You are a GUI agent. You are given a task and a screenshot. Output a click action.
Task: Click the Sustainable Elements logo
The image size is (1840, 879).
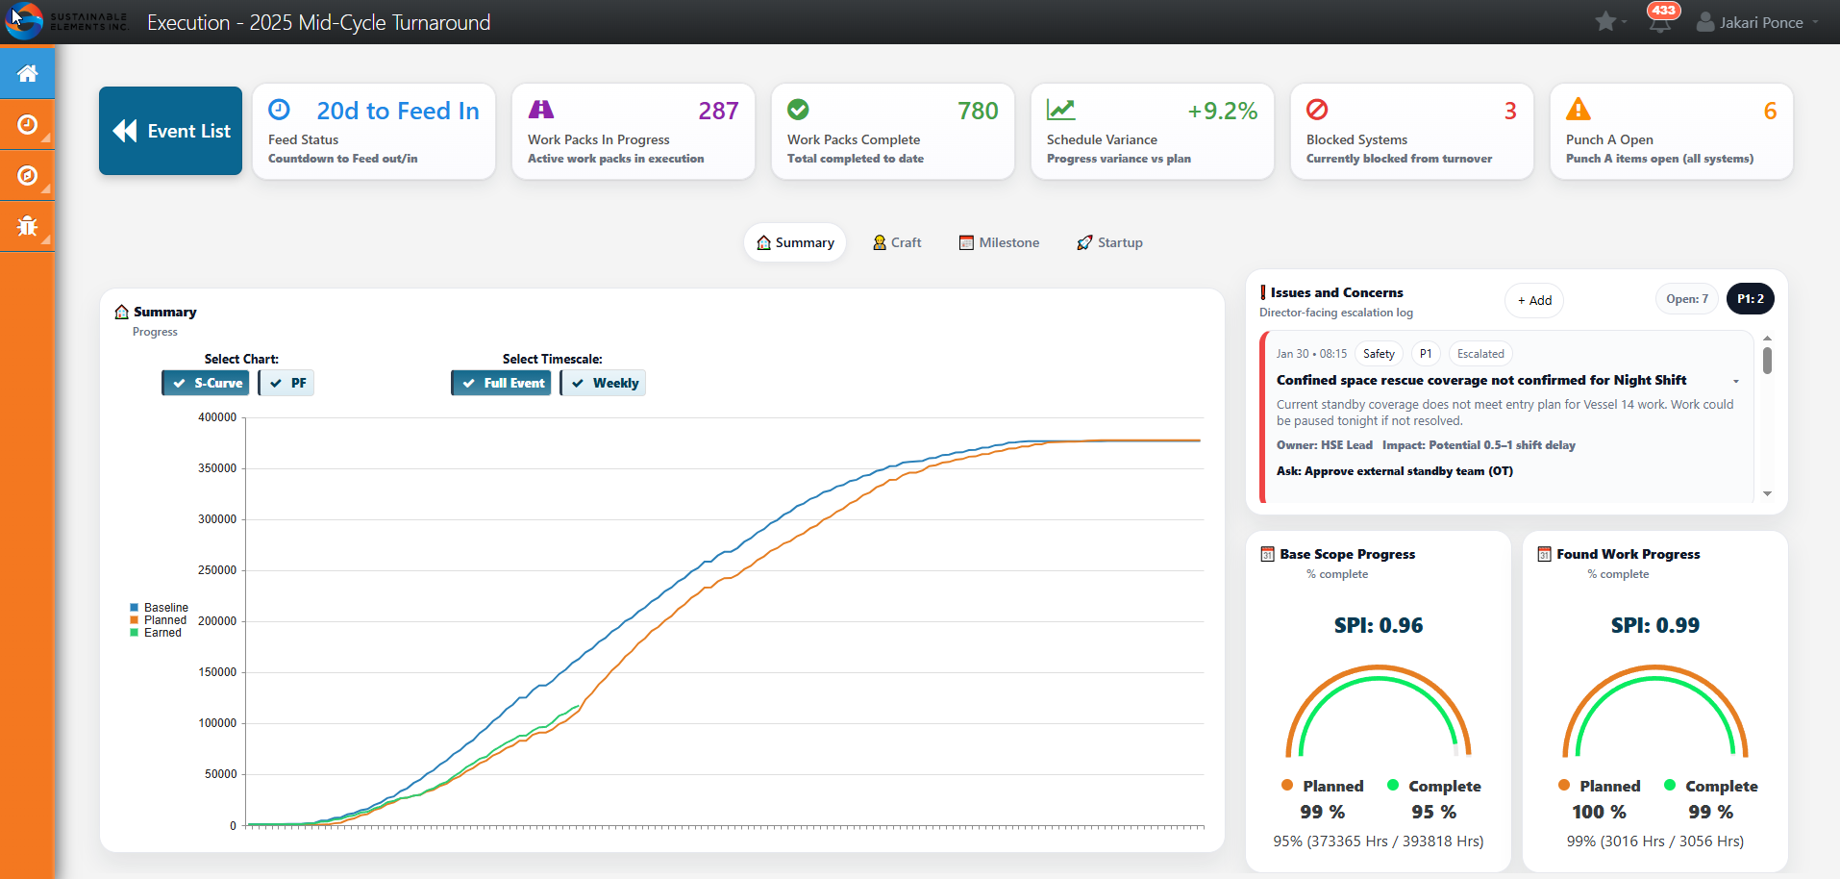(x=66, y=21)
